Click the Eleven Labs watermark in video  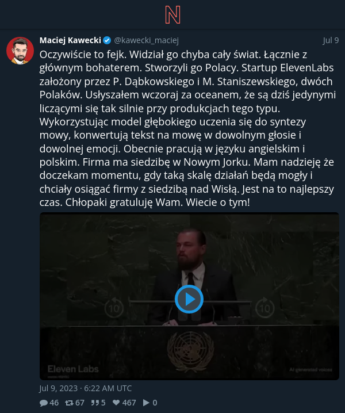click(73, 369)
